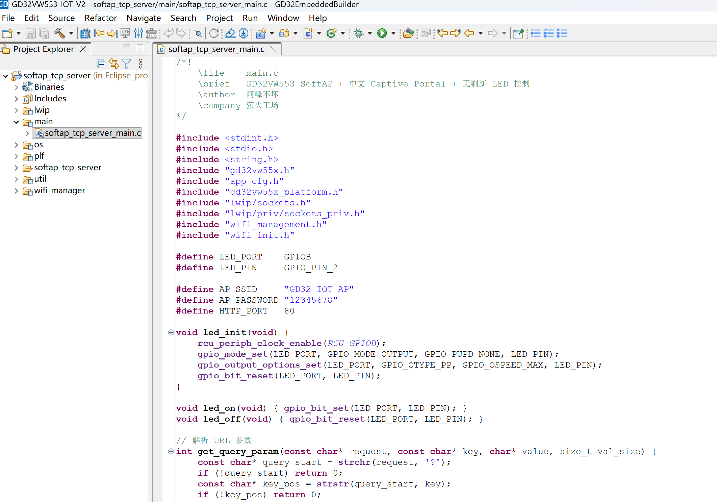
Task: Expand the Binaries tree node
Action: [16, 87]
